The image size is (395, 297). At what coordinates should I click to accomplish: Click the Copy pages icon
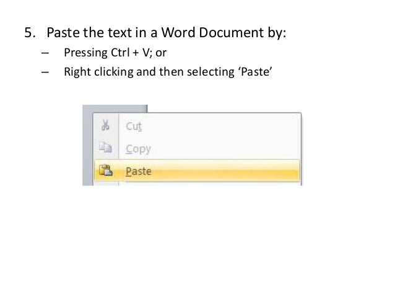[105, 147]
